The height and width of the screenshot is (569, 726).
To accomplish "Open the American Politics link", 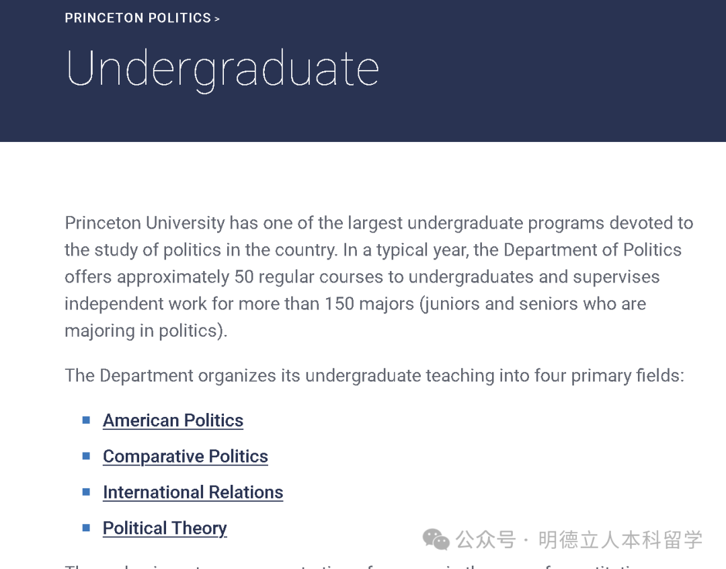I will click(x=173, y=420).
